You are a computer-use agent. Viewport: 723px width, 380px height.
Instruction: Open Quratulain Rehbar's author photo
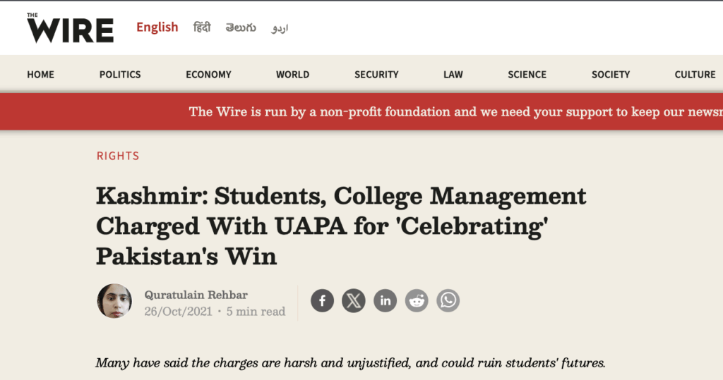pyautogui.click(x=114, y=301)
